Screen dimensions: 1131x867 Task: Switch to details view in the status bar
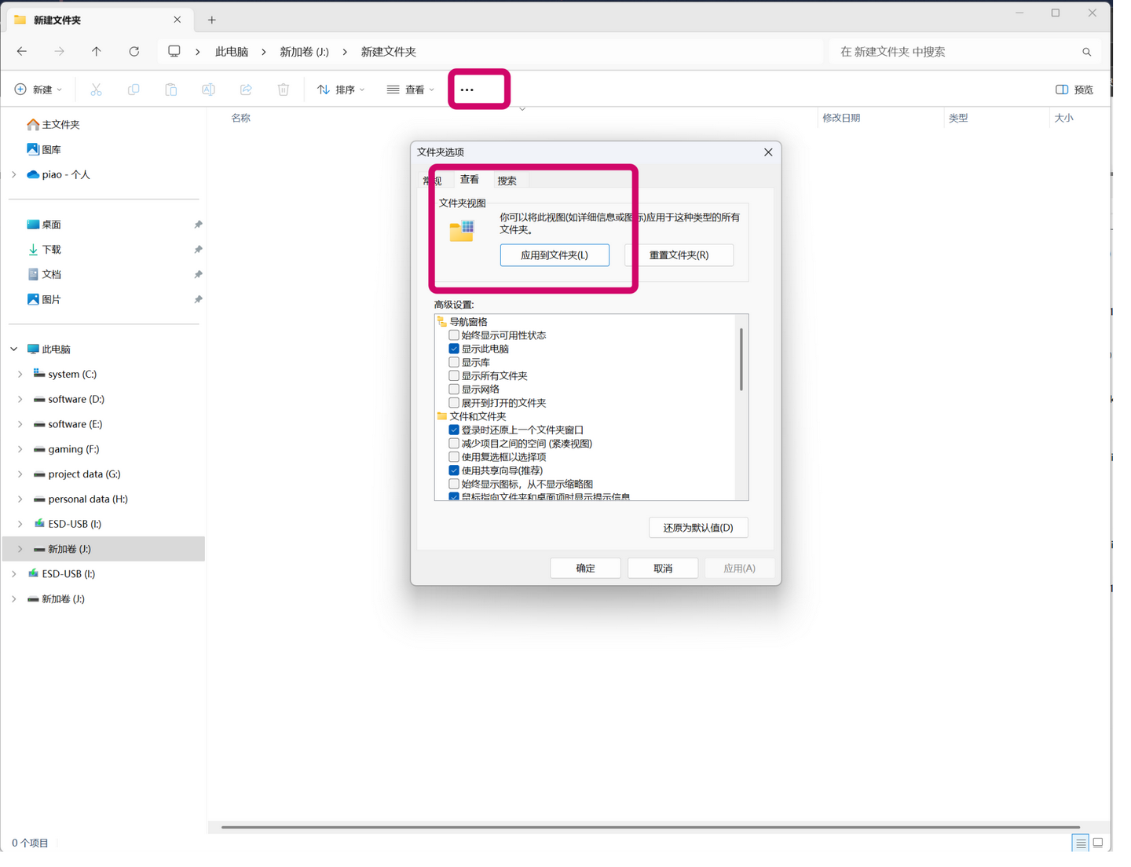pyautogui.click(x=1079, y=843)
